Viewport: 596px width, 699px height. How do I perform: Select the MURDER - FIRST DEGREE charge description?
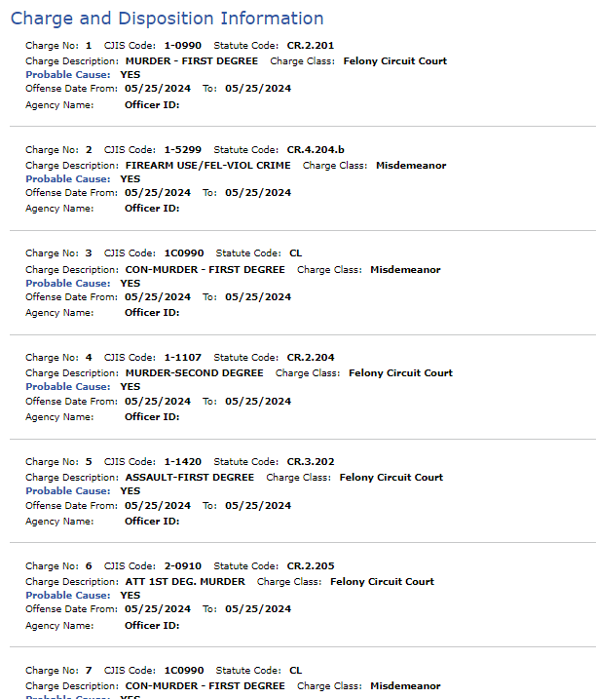coord(192,60)
